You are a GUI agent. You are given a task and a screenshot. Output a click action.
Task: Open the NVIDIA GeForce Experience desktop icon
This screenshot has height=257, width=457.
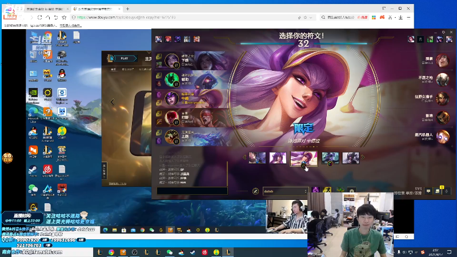tap(33, 95)
